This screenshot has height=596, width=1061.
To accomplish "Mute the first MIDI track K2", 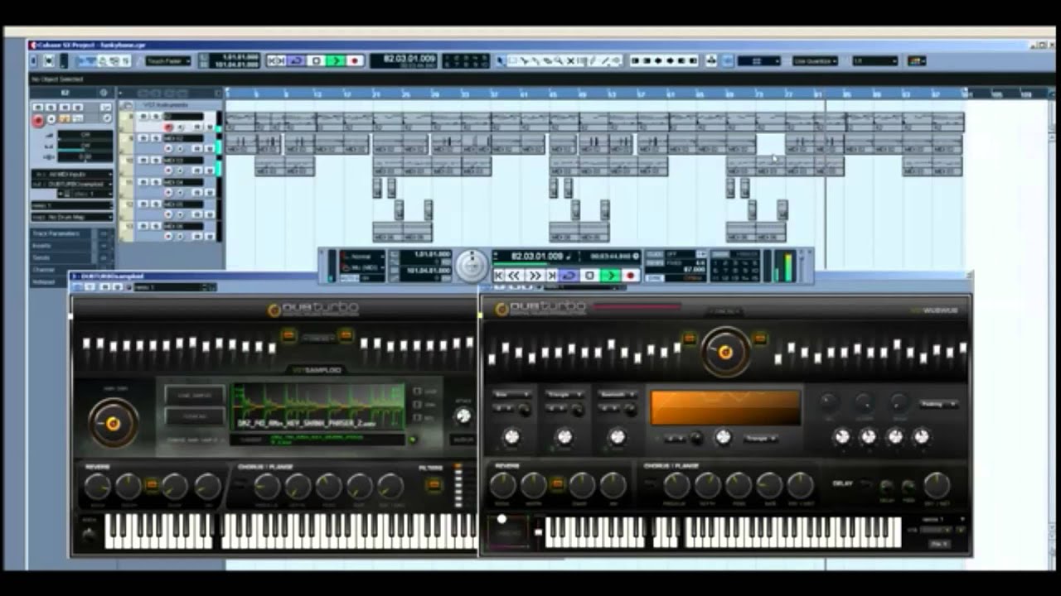I will tap(143, 117).
